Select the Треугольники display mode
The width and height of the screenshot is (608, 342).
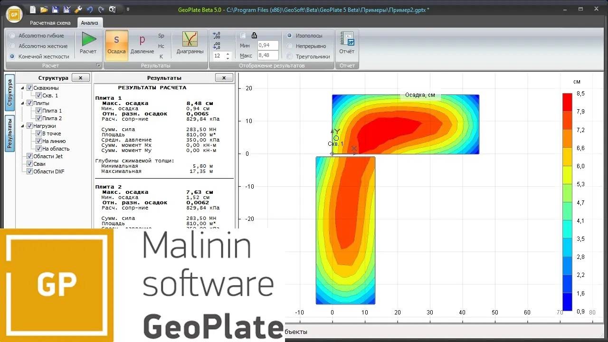308,57
